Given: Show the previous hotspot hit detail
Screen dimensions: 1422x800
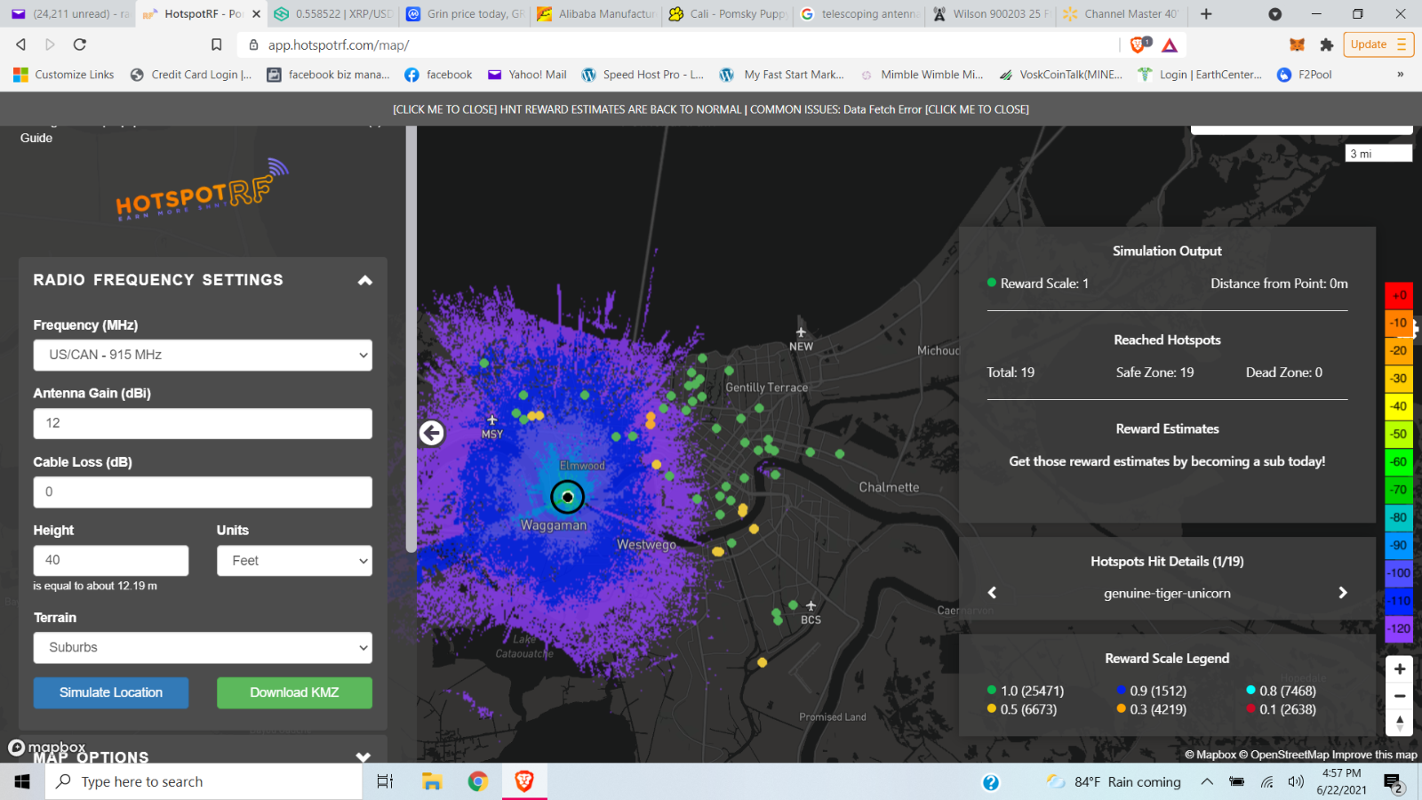Looking at the screenshot, I should [992, 593].
